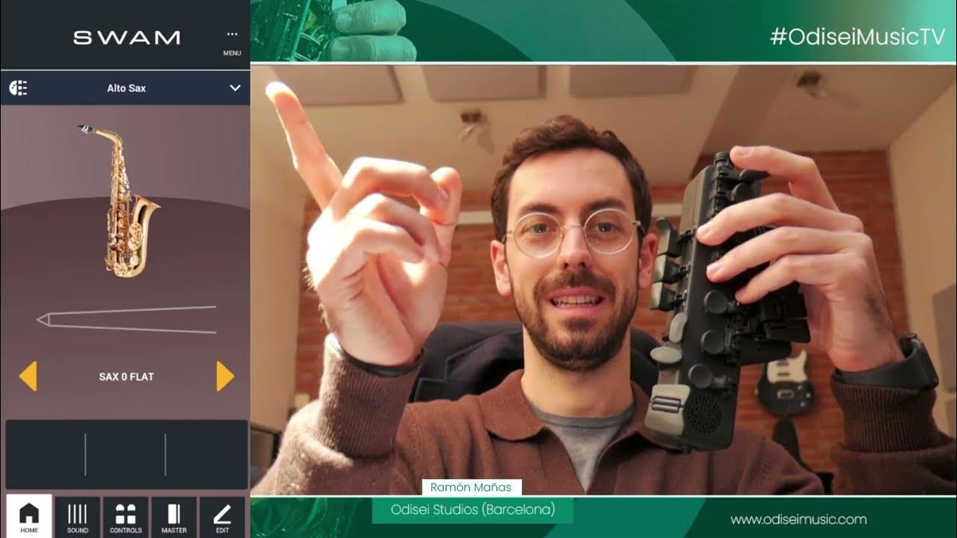Click the SAX 0 FLAT preset name
Screen dimensions: 957x538
(x=126, y=377)
